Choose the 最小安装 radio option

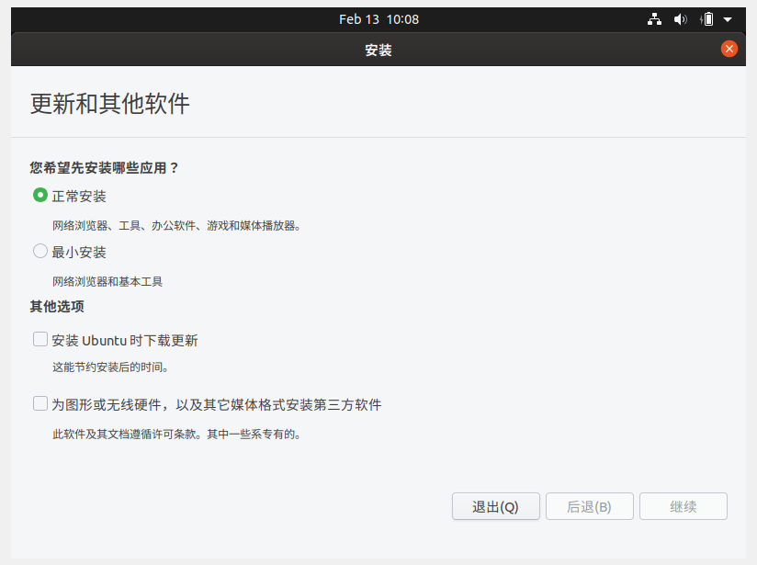click(x=40, y=251)
